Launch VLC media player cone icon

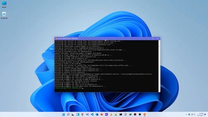coord(111,114)
